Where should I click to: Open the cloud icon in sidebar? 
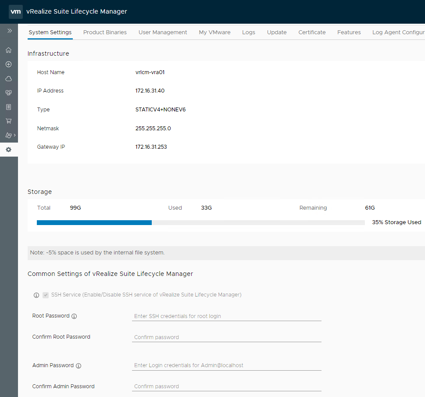pos(8,79)
